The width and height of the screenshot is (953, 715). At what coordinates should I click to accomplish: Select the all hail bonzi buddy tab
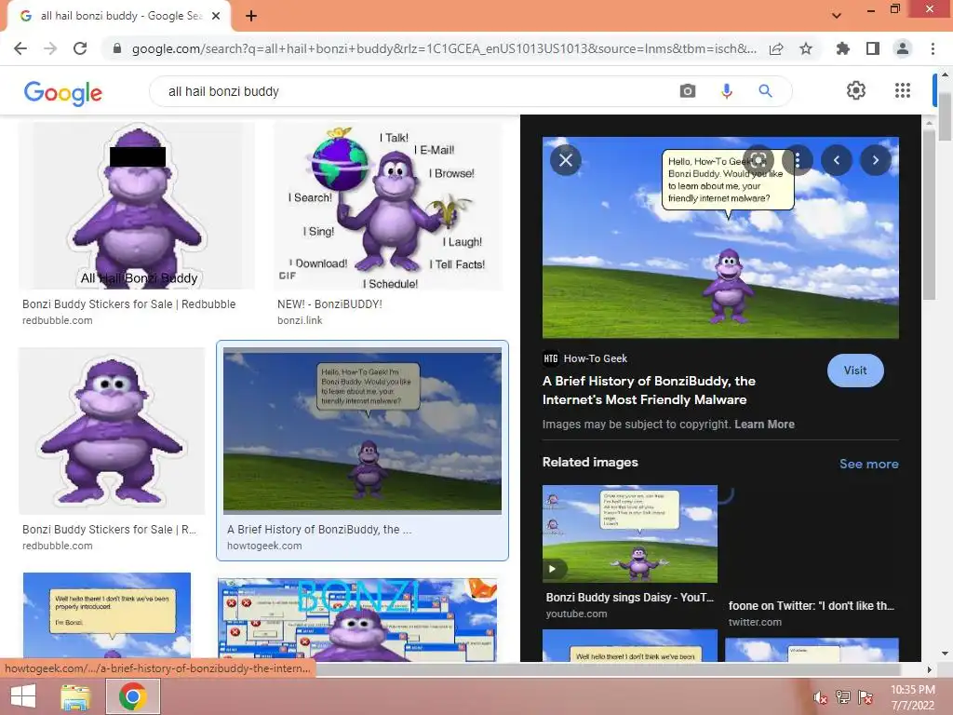click(119, 16)
